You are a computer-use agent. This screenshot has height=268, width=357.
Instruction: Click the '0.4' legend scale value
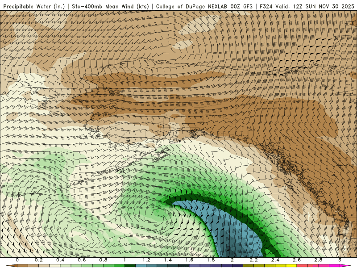(x=60, y=260)
